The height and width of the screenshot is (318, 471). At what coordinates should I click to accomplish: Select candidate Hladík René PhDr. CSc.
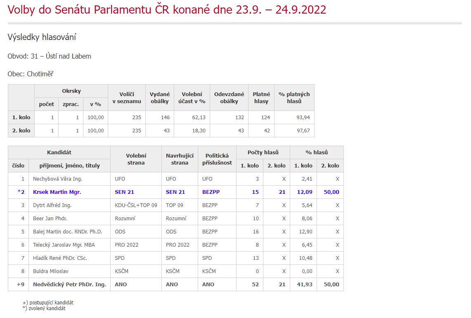60,258
